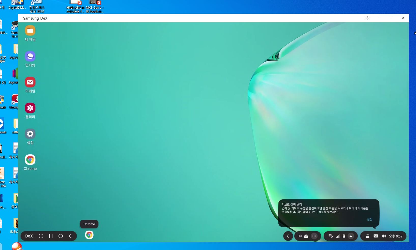Image resolution: width=416 pixels, height=250 pixels.
Task: Open the 내 파일 (My Files) app icon
Action: tap(30, 31)
